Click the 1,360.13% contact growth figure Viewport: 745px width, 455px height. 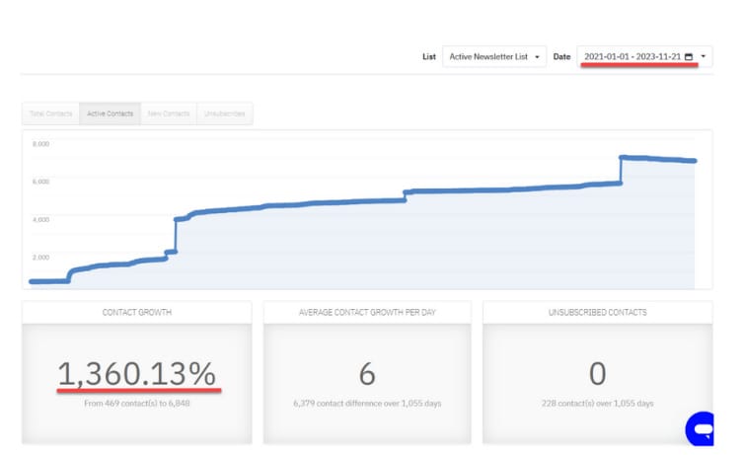coord(137,374)
